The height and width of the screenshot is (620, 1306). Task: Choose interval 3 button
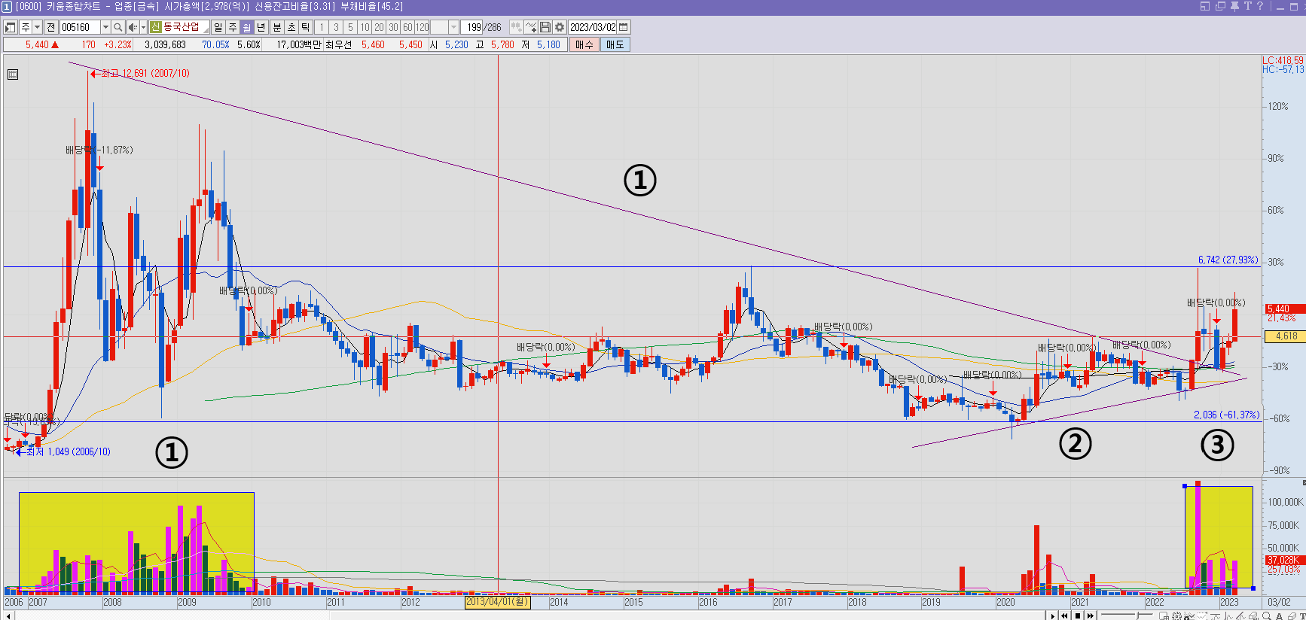[336, 27]
